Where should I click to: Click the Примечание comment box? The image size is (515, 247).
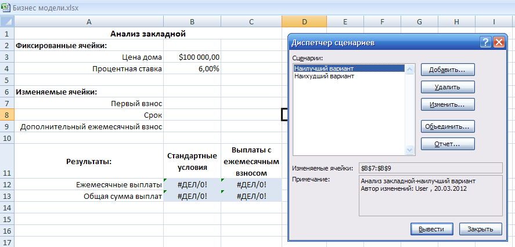pos(431,195)
